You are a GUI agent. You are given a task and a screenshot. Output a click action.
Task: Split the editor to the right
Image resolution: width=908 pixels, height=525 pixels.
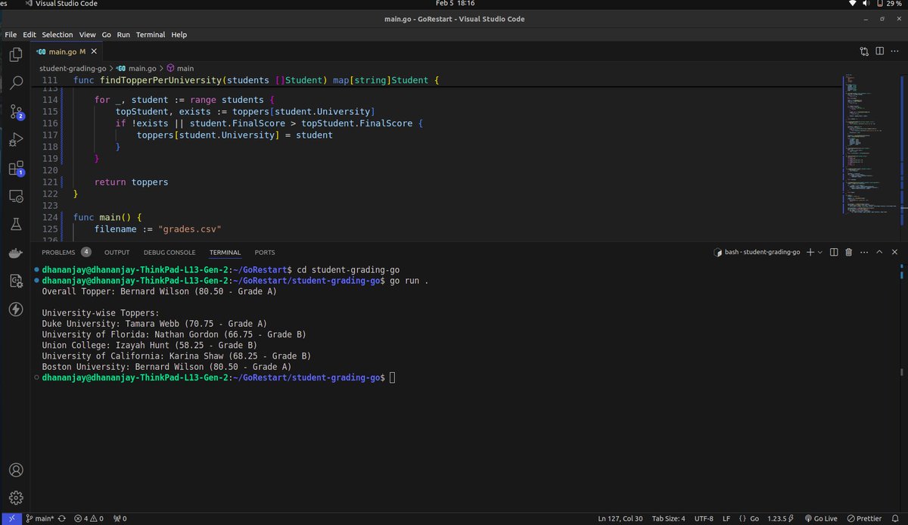click(880, 52)
